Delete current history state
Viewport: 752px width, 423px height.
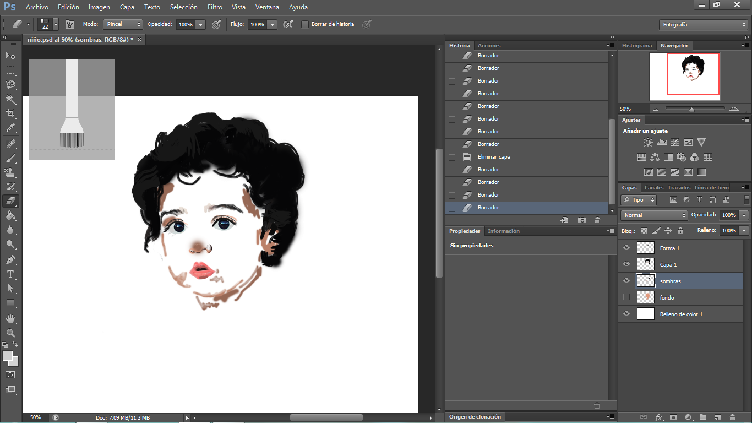(598, 220)
